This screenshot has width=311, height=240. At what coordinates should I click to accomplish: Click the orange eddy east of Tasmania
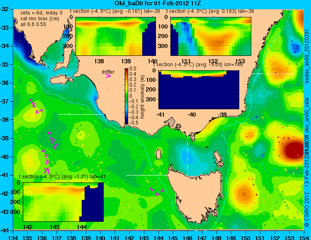coord(244,194)
